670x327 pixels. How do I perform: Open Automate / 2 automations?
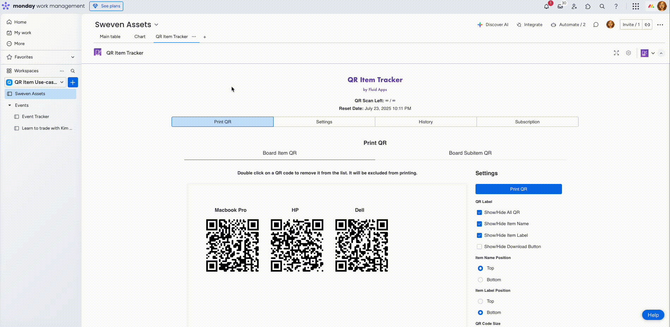tap(568, 25)
